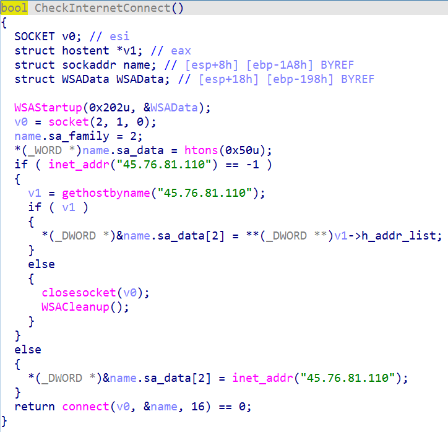Click inet_addr in the if condition
This screenshot has width=448, height=432.
[79, 165]
